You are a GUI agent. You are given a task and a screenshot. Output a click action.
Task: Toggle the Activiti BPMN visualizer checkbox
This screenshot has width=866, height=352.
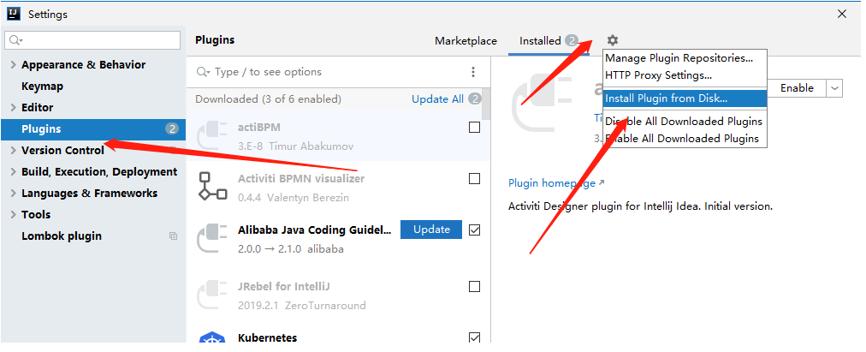[475, 179]
